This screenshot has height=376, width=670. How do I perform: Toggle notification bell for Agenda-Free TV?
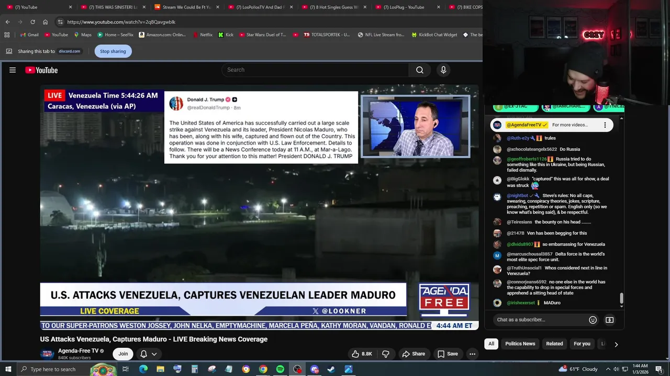[143, 354]
